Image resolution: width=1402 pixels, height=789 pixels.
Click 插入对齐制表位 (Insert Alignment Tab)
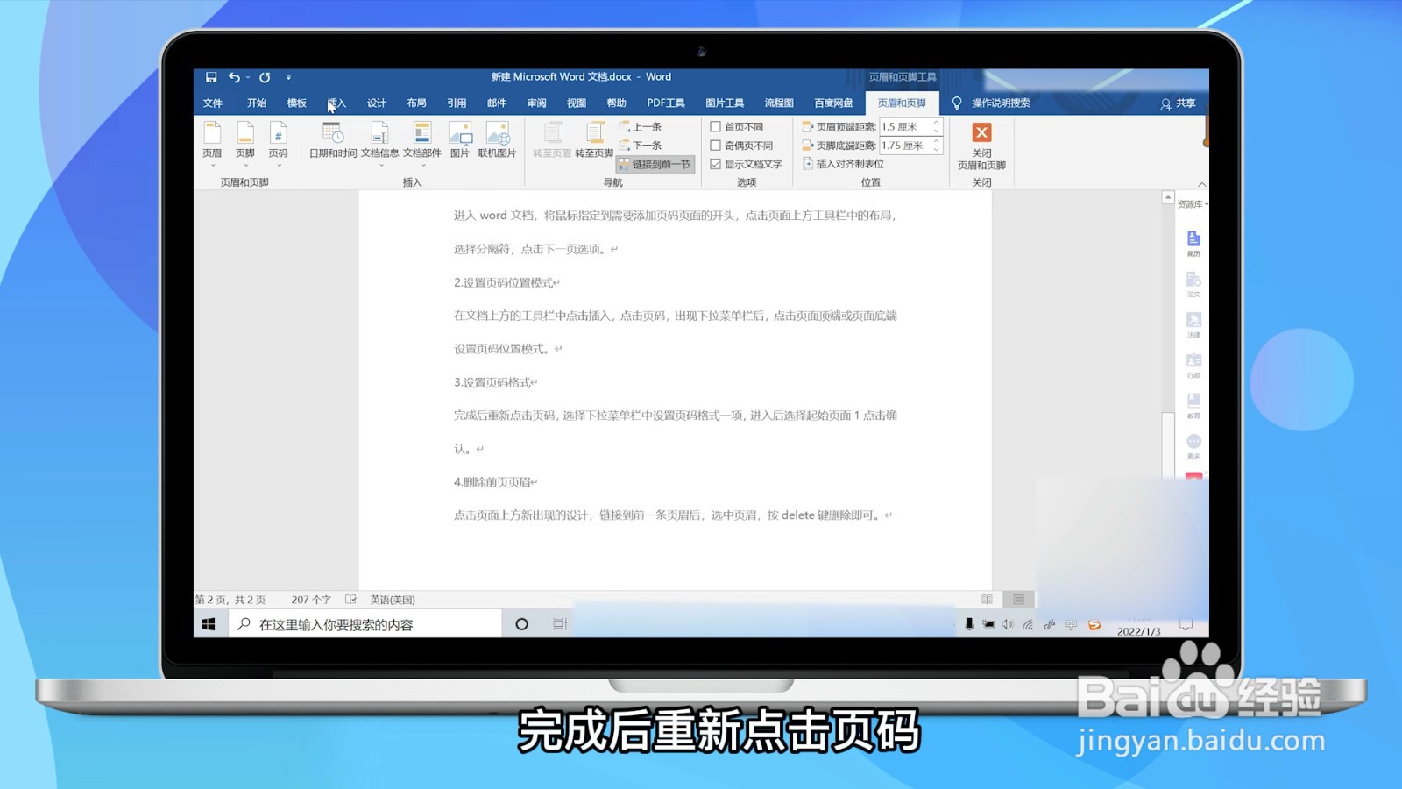click(x=843, y=164)
